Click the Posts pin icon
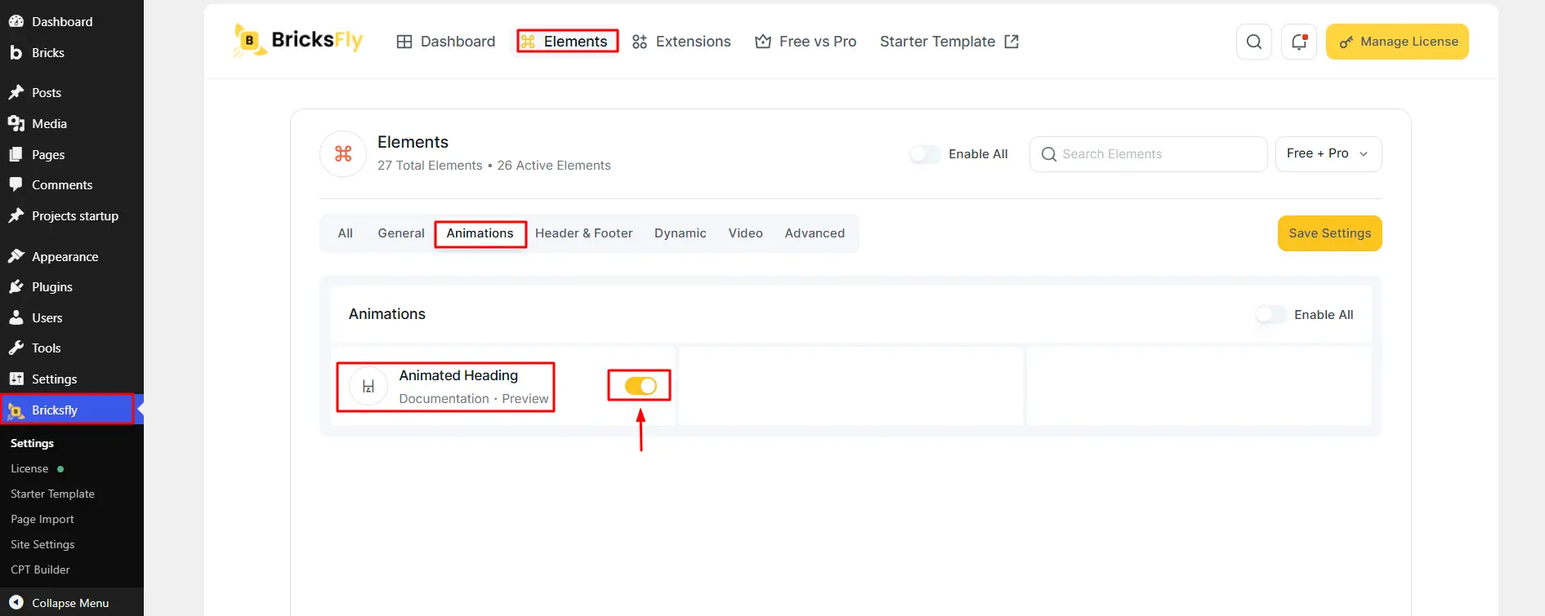The height and width of the screenshot is (616, 1545). [x=16, y=92]
